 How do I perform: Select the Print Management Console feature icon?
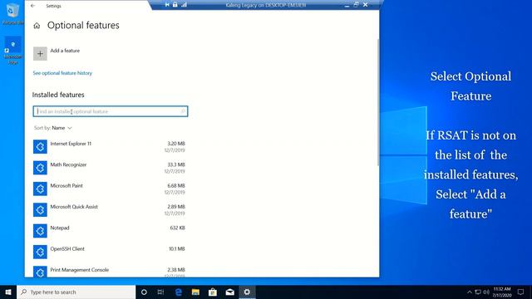point(40,272)
